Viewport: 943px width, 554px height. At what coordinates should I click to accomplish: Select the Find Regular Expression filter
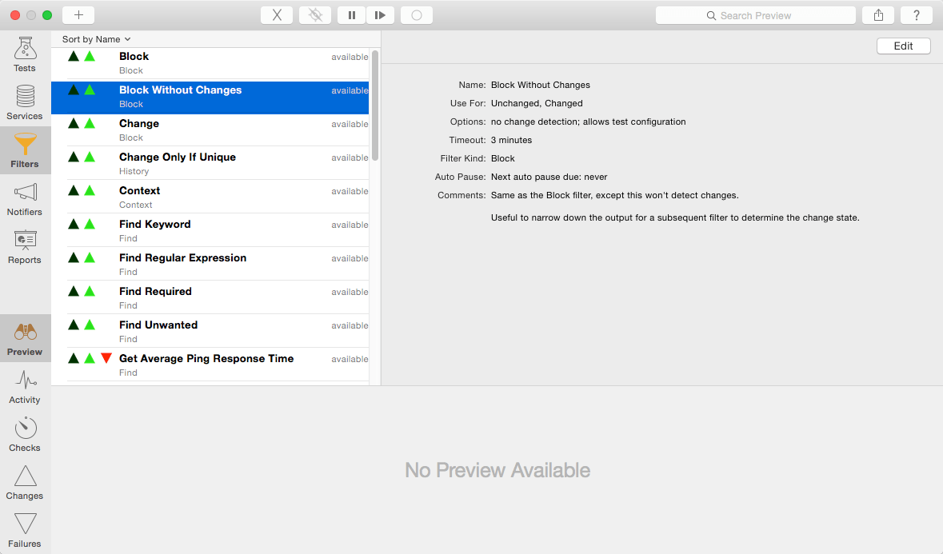coord(210,265)
